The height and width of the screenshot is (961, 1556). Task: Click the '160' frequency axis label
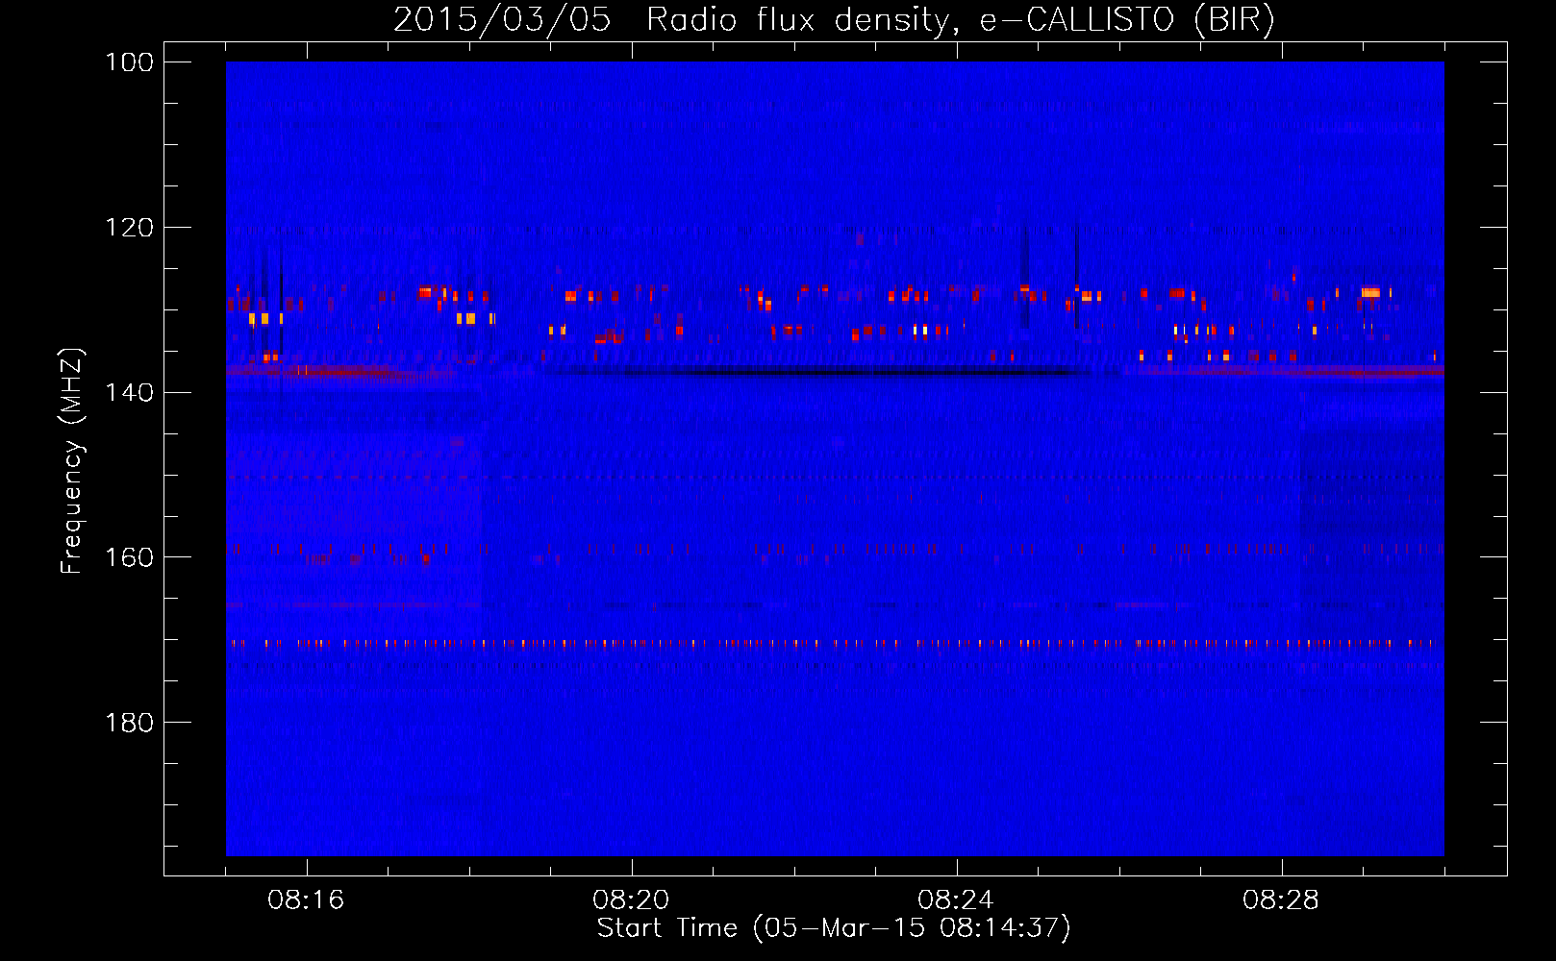point(130,557)
